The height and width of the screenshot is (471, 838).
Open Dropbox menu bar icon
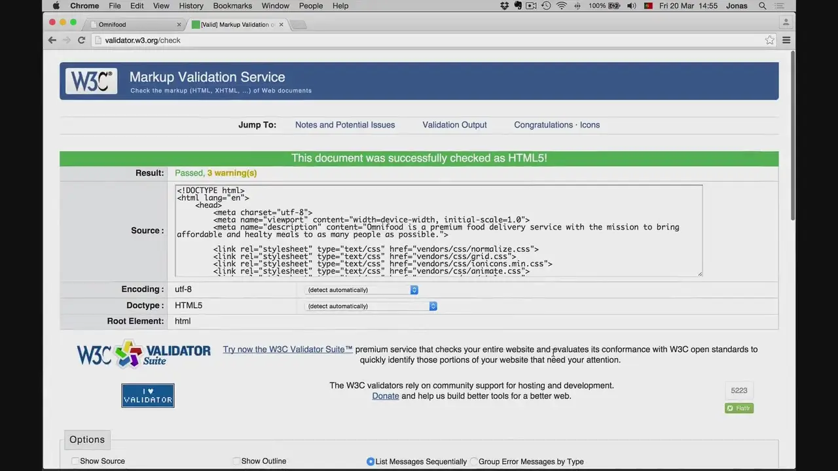click(504, 6)
